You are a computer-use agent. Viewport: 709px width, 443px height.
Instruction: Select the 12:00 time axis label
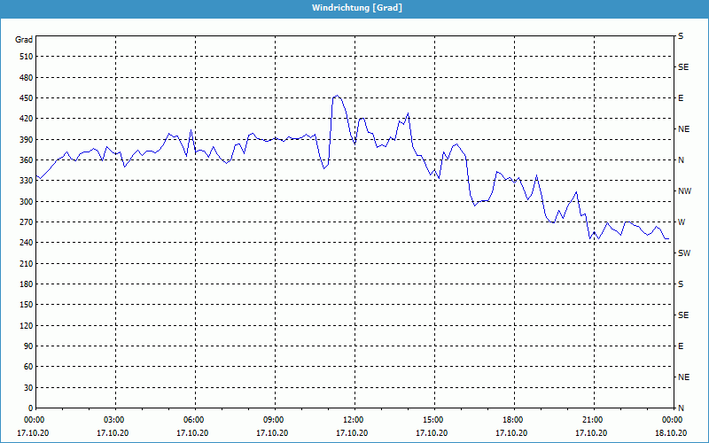354,420
